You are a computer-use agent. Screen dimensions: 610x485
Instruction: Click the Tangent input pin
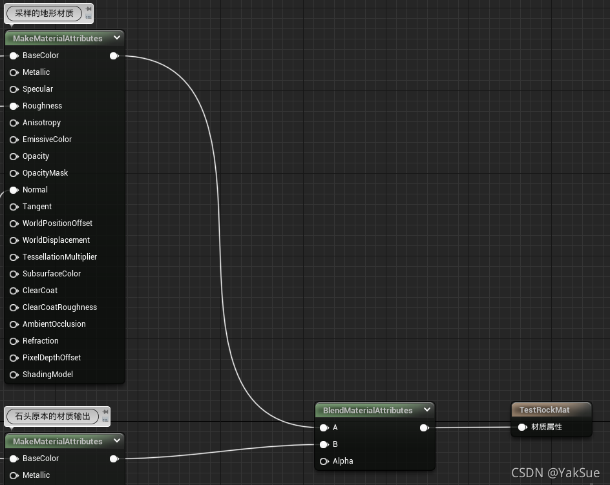click(x=14, y=207)
